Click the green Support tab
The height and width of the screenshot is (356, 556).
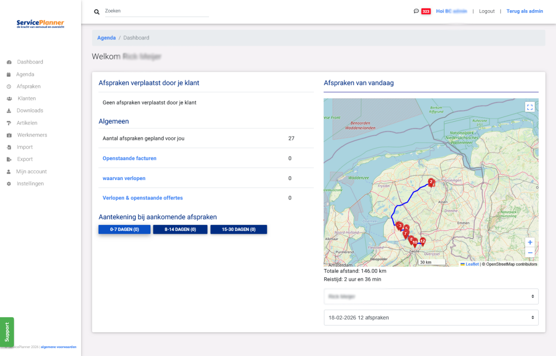pyautogui.click(x=7, y=331)
